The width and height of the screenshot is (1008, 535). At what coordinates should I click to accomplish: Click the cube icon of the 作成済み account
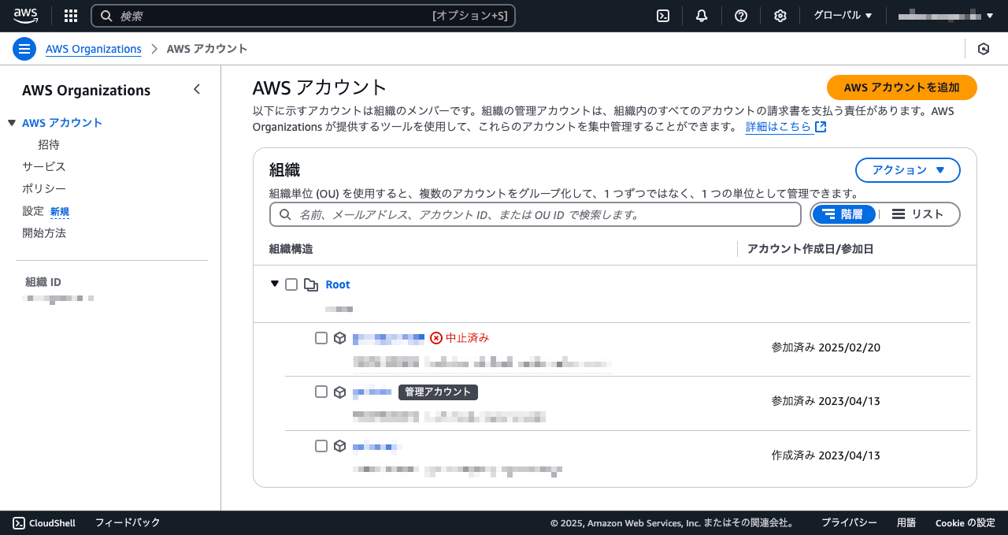[340, 446]
